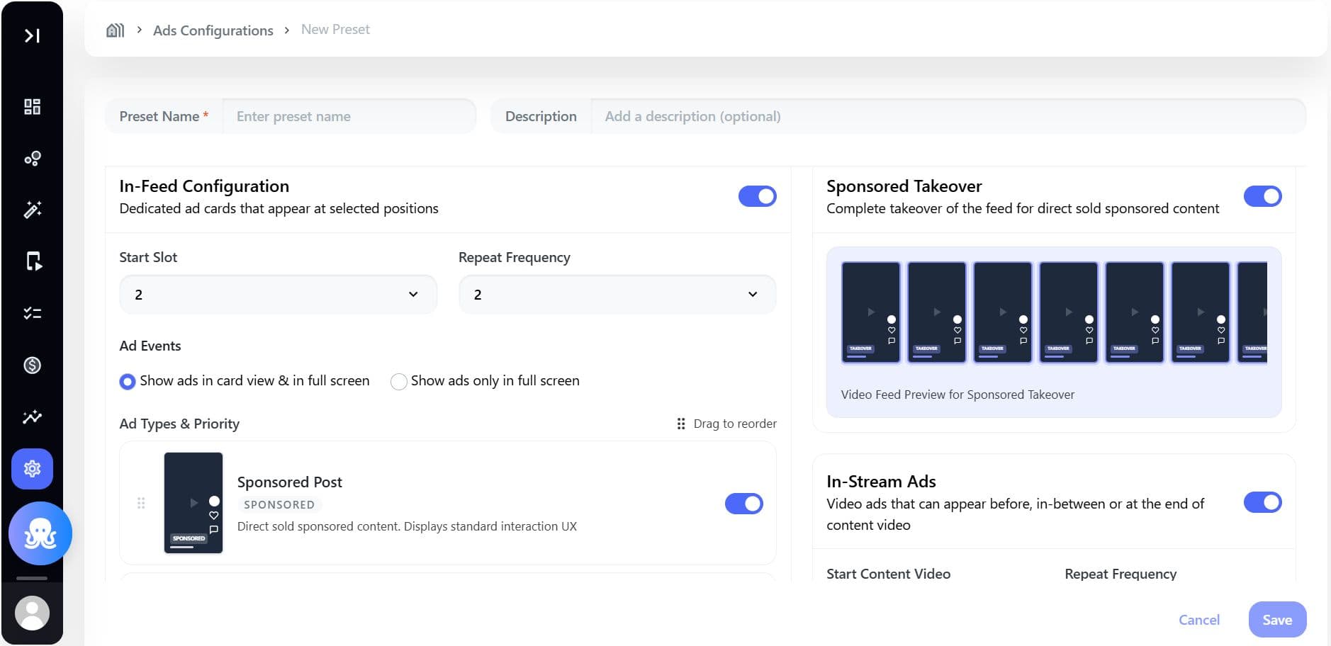
Task: Click the sixth takeover preview card
Action: point(1201,312)
